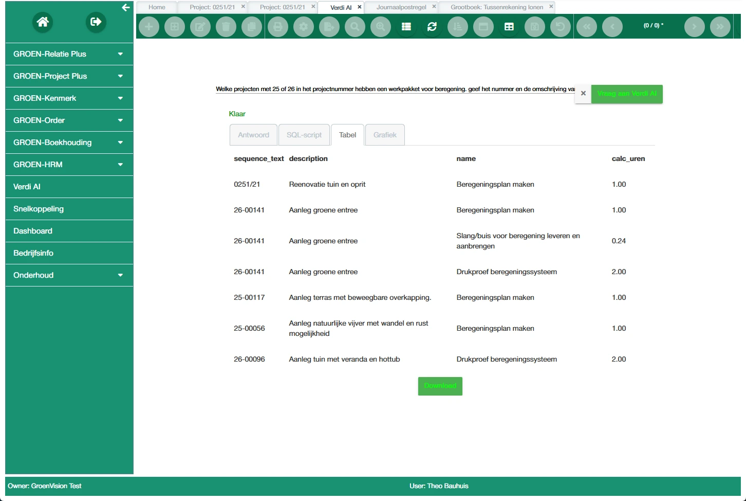Click the search magnifier toolbar icon
This screenshot has height=501, width=746.
355,27
